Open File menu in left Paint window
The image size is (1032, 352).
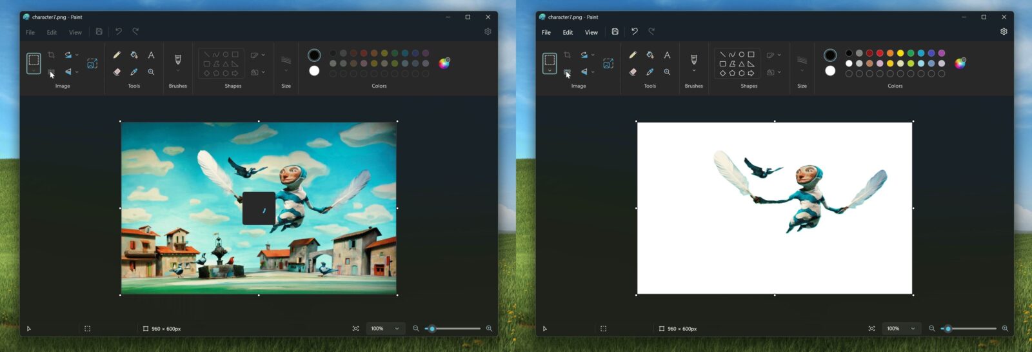tap(30, 32)
